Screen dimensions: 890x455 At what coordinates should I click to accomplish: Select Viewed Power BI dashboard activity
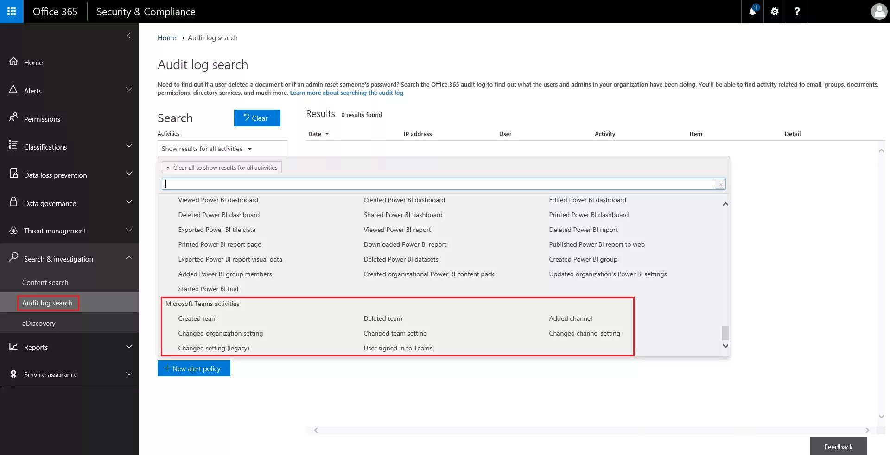pos(218,200)
